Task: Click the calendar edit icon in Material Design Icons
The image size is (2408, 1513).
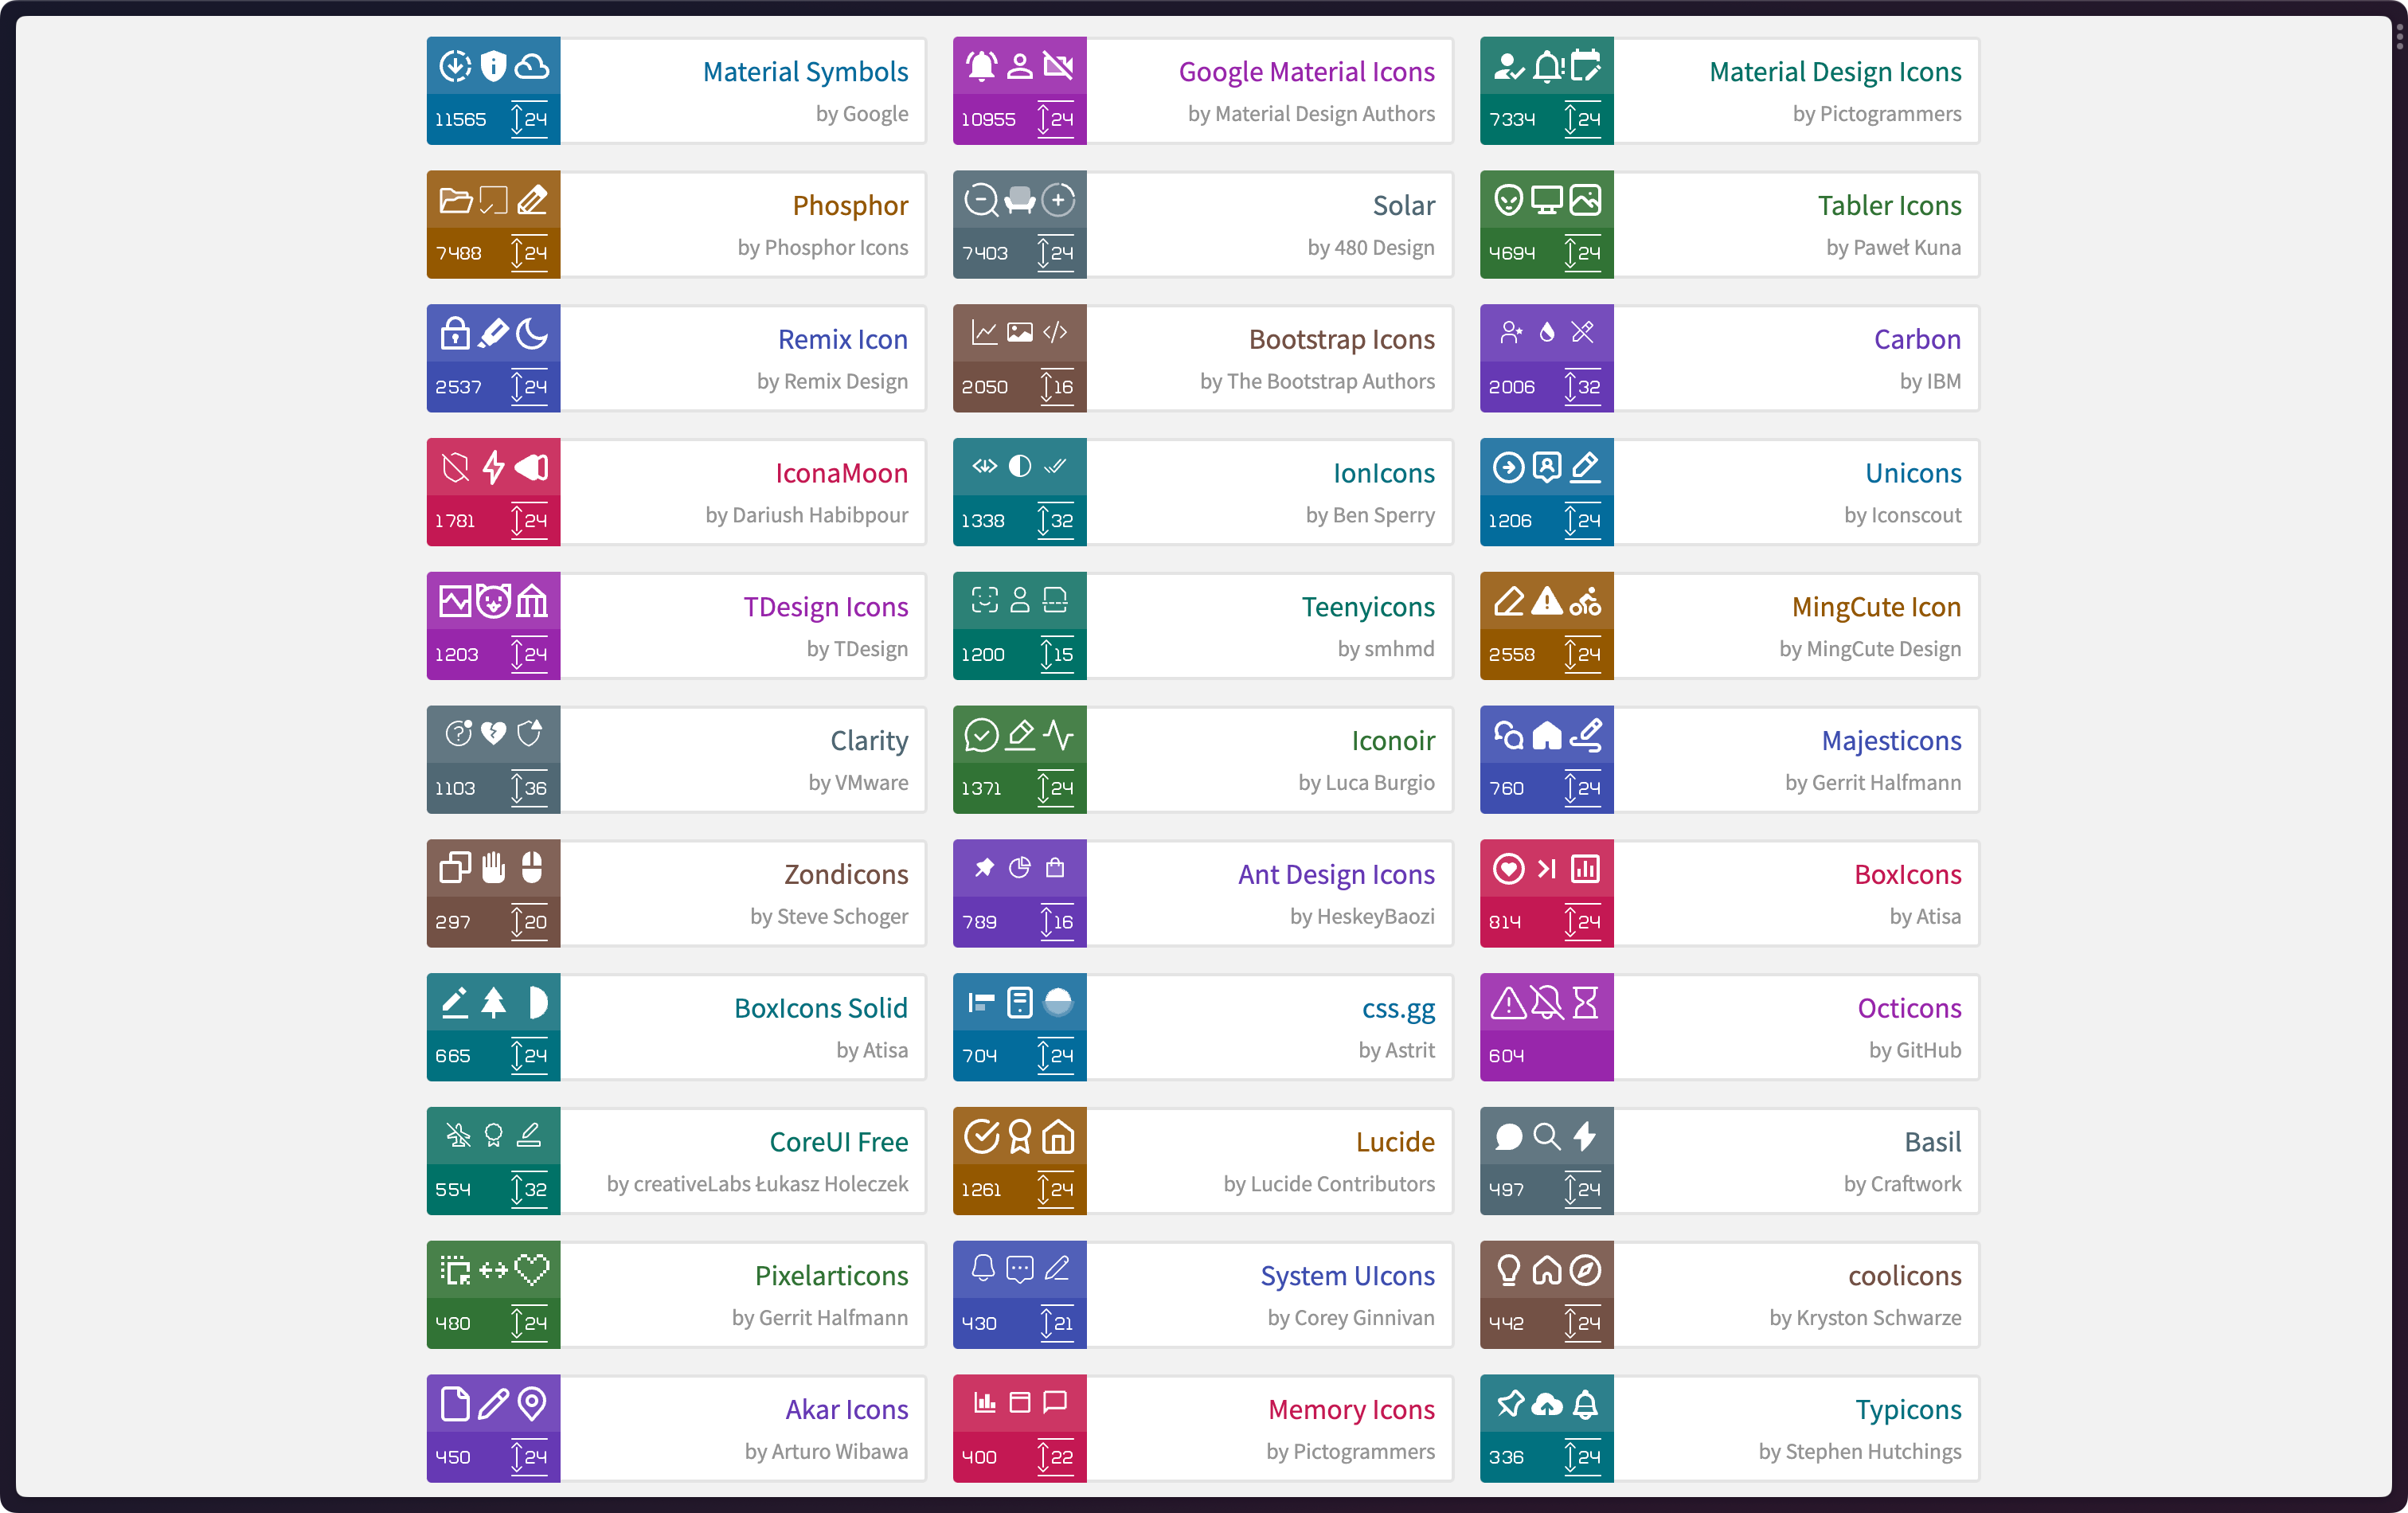Action: pos(1585,66)
